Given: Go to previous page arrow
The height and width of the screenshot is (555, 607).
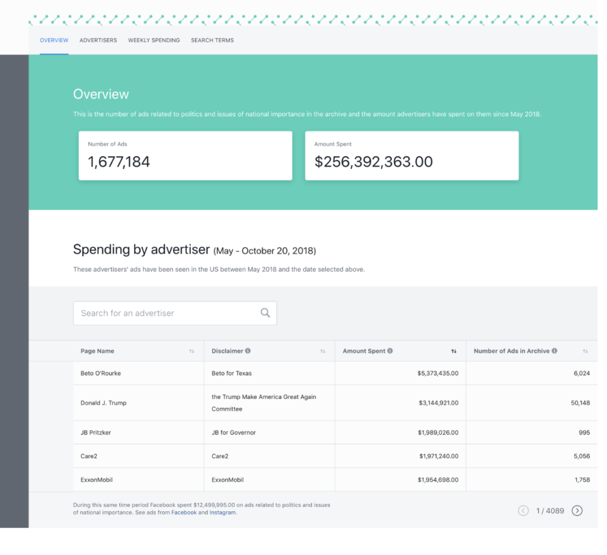Looking at the screenshot, I should click(523, 511).
